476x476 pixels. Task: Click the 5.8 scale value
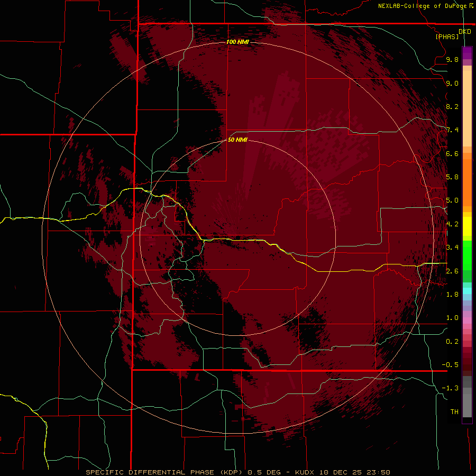(452, 177)
